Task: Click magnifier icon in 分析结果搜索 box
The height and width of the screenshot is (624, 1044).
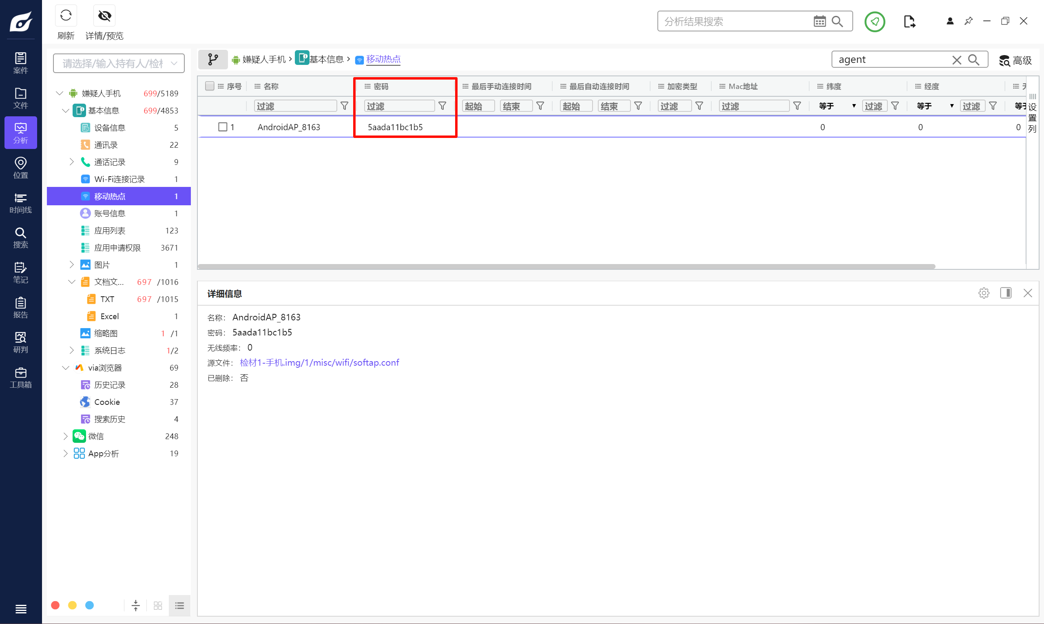Action: [x=837, y=22]
